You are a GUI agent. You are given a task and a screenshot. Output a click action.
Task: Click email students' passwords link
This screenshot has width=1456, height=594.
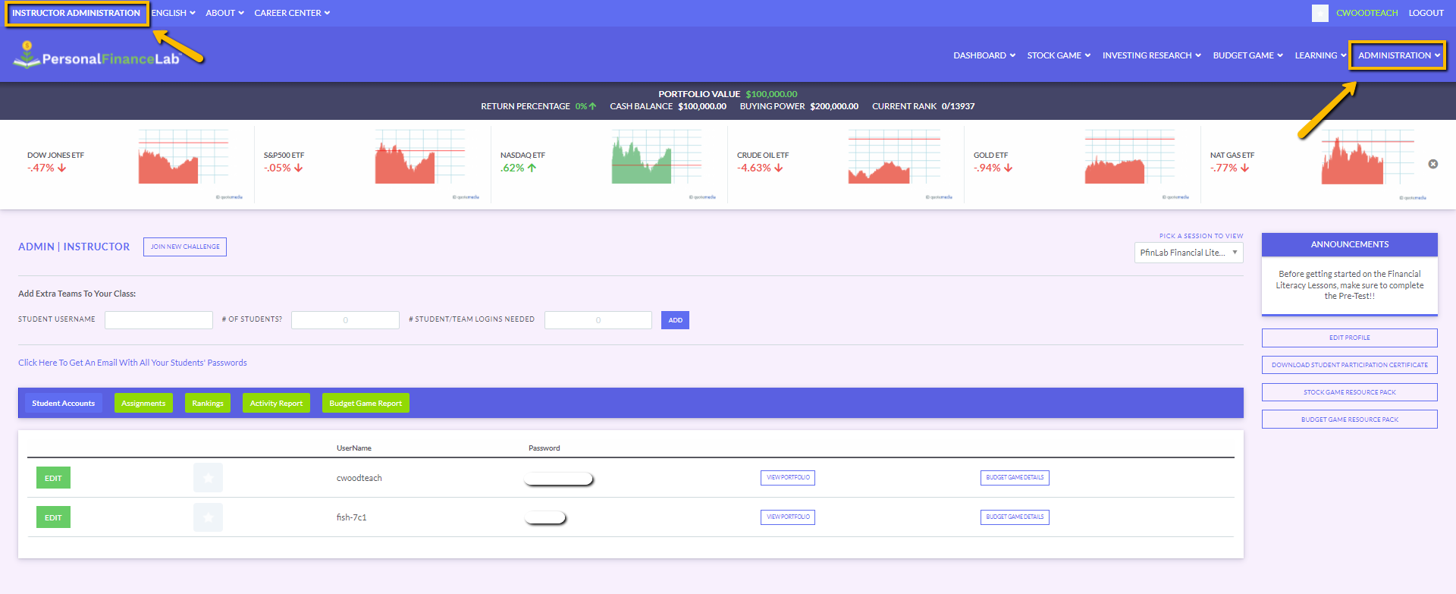coord(133,363)
